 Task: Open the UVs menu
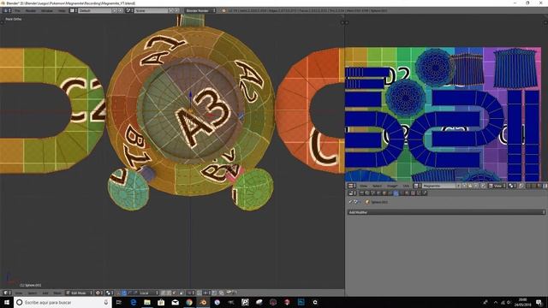point(406,186)
